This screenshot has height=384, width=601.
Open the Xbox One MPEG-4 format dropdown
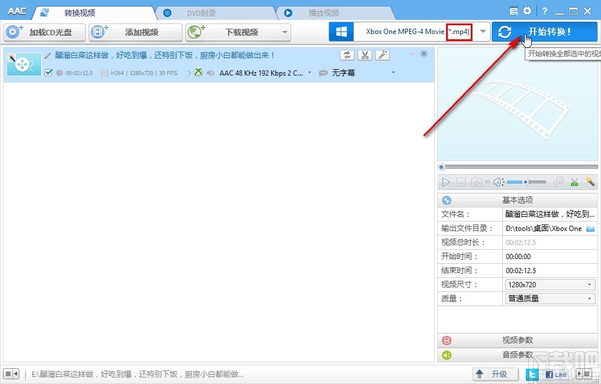[482, 32]
